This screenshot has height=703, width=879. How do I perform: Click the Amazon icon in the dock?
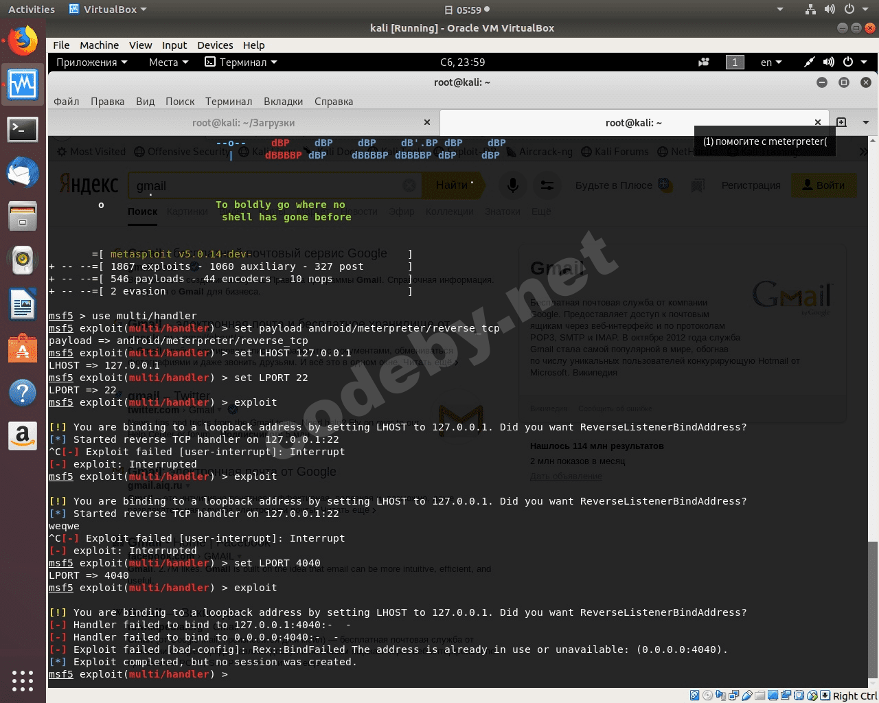23,436
